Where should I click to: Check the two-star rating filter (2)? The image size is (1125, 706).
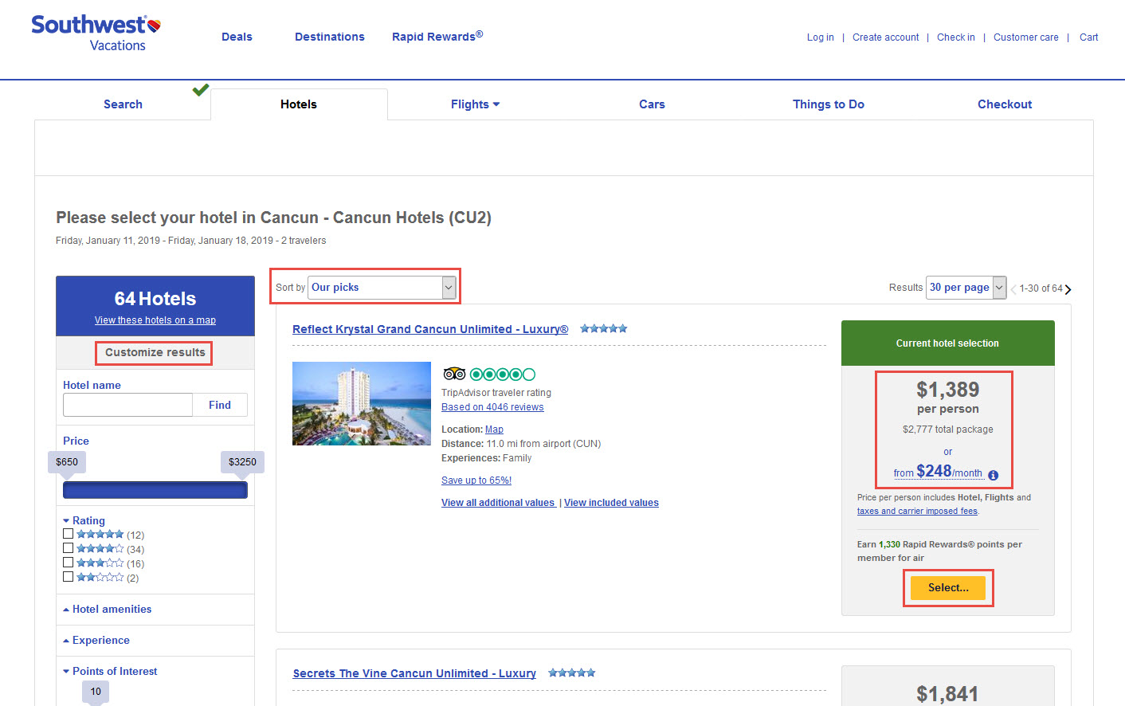(x=68, y=577)
